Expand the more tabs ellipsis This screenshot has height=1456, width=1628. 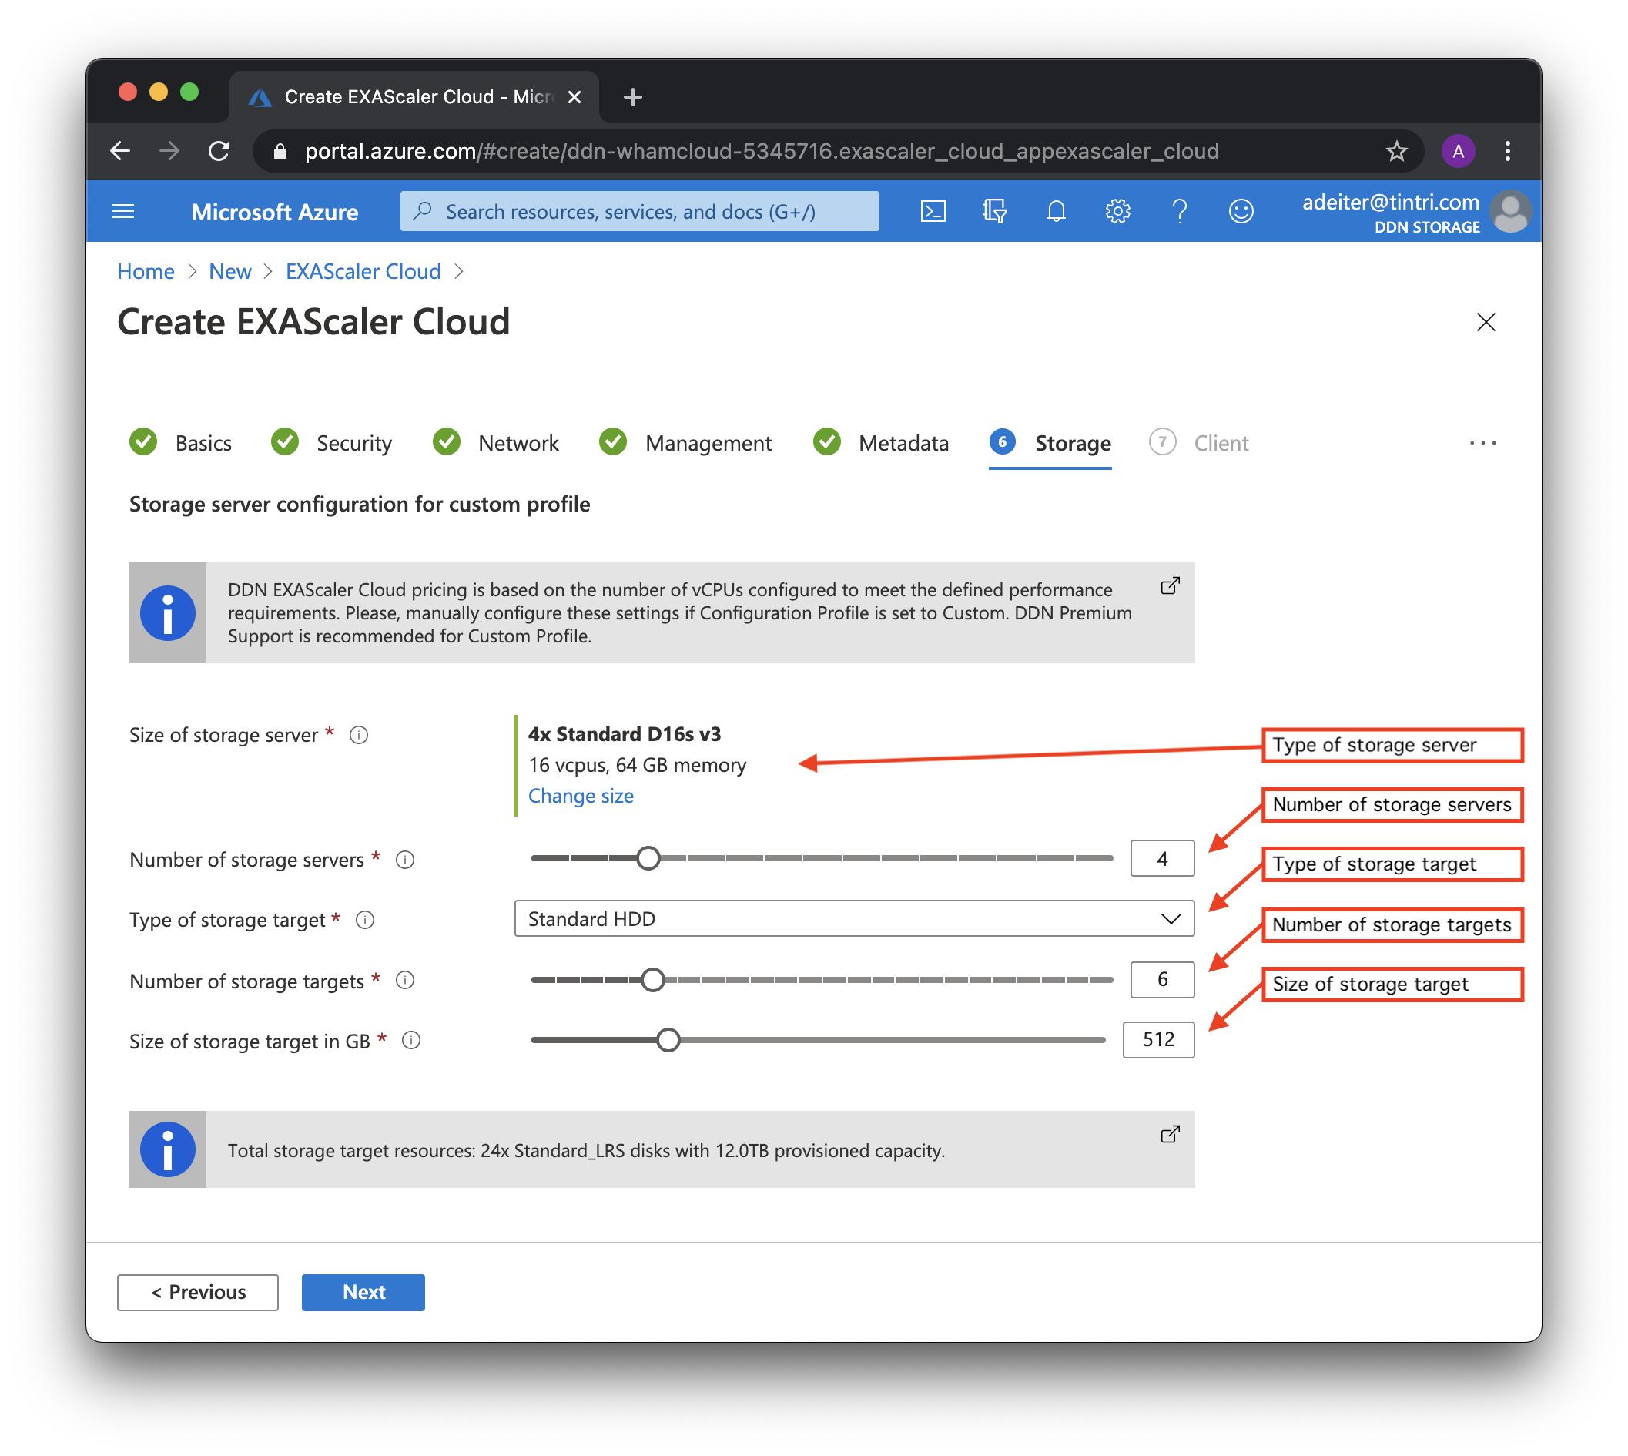coord(1482,442)
